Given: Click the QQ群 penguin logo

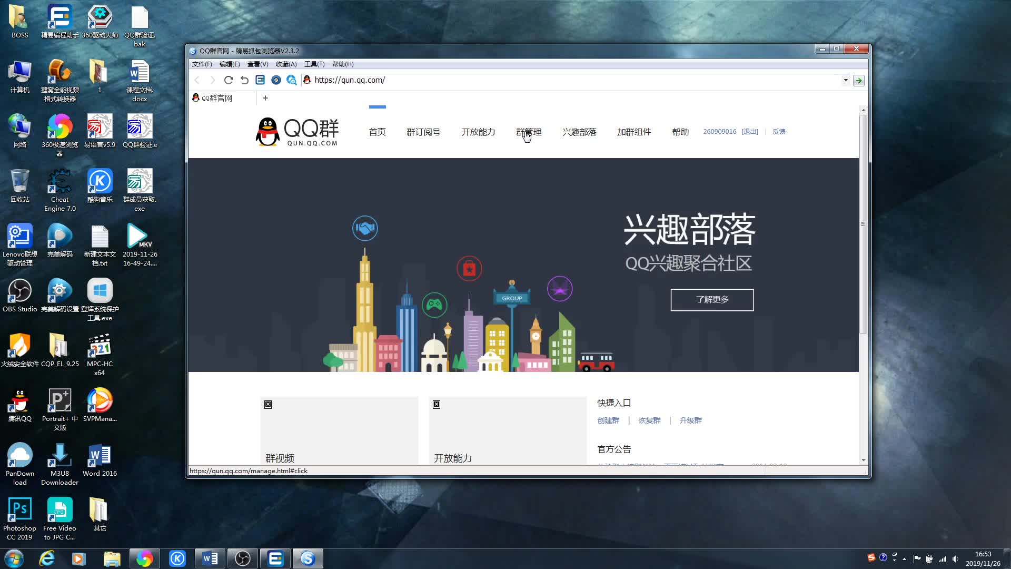Looking at the screenshot, I should point(297,132).
